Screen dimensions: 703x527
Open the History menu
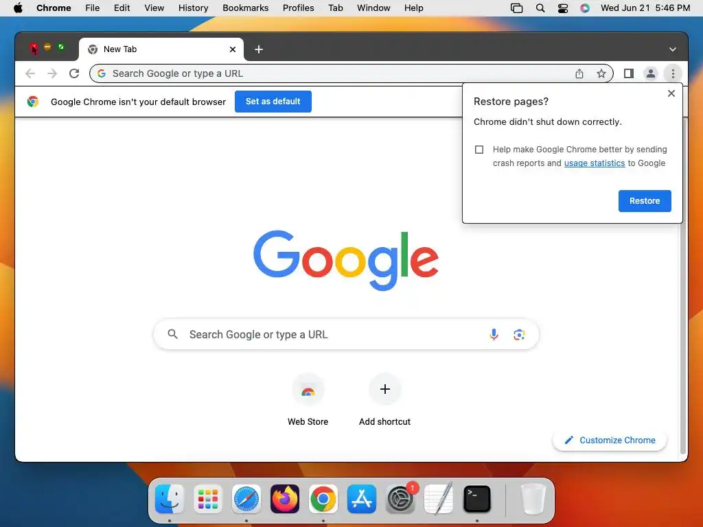click(x=193, y=8)
